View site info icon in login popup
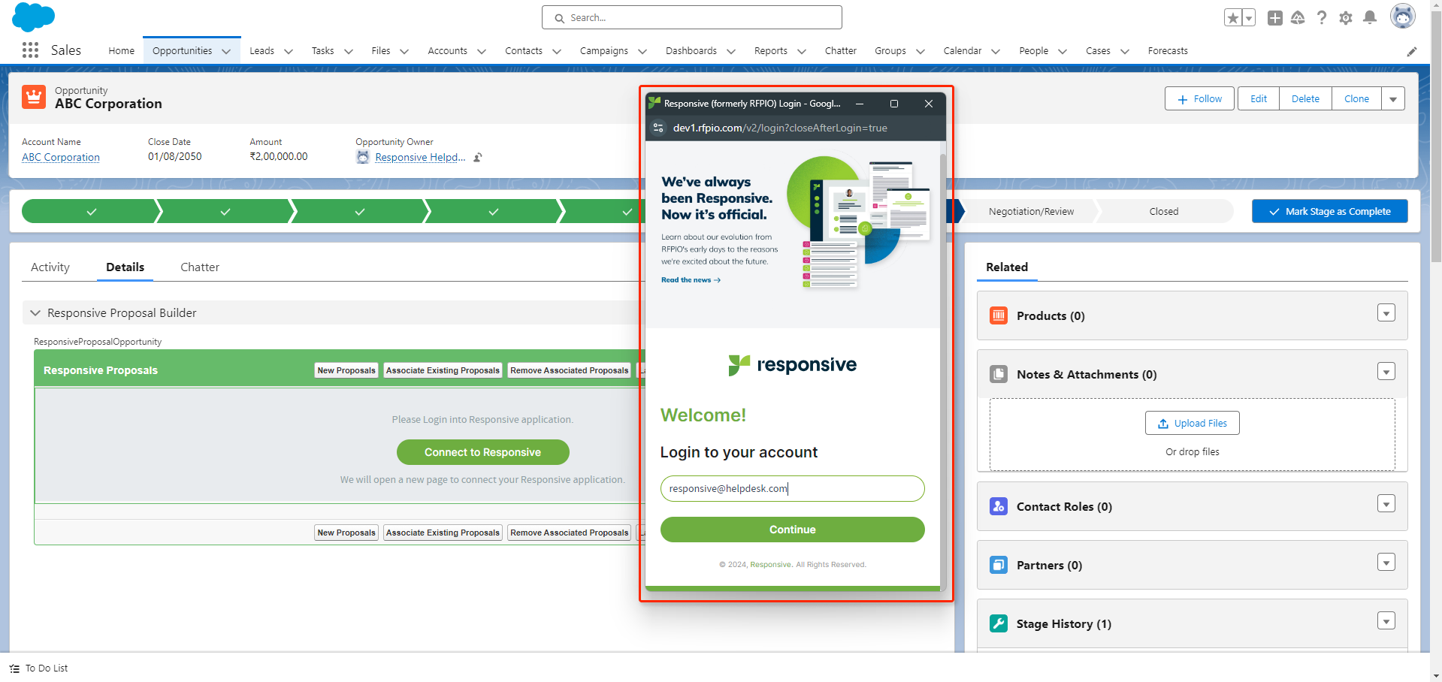Screen dimensions: 1442x682 pyautogui.click(x=658, y=128)
